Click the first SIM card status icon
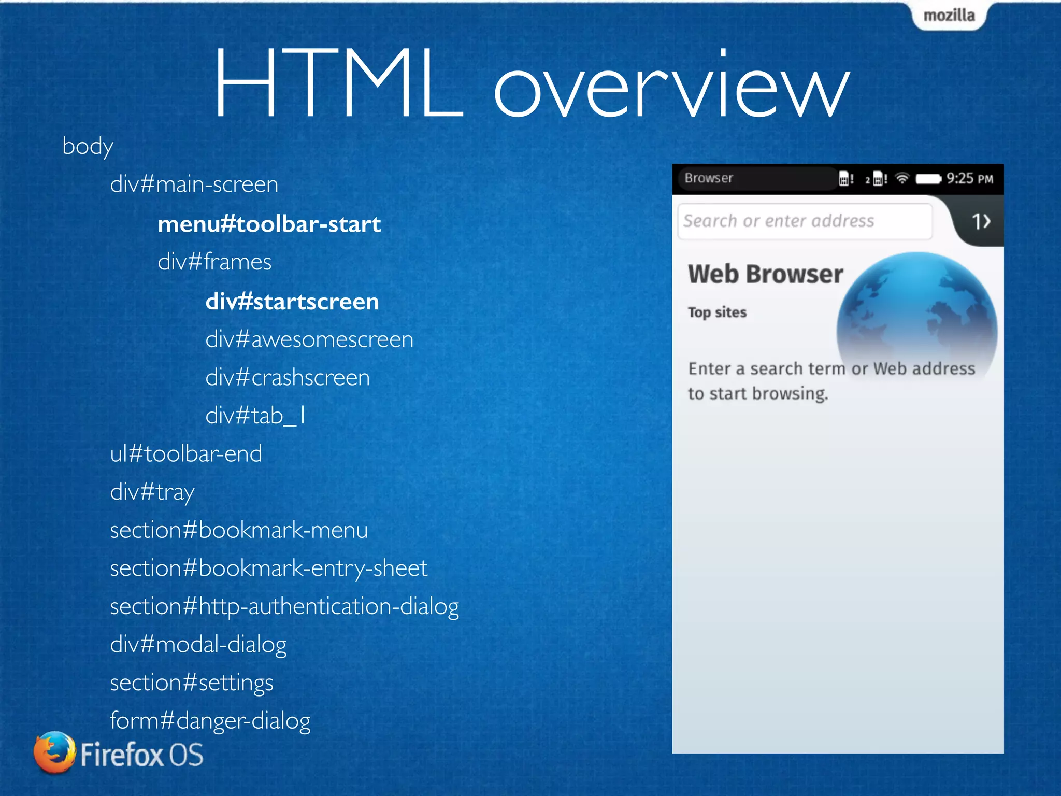The height and width of the screenshot is (796, 1061). pyautogui.click(x=846, y=179)
